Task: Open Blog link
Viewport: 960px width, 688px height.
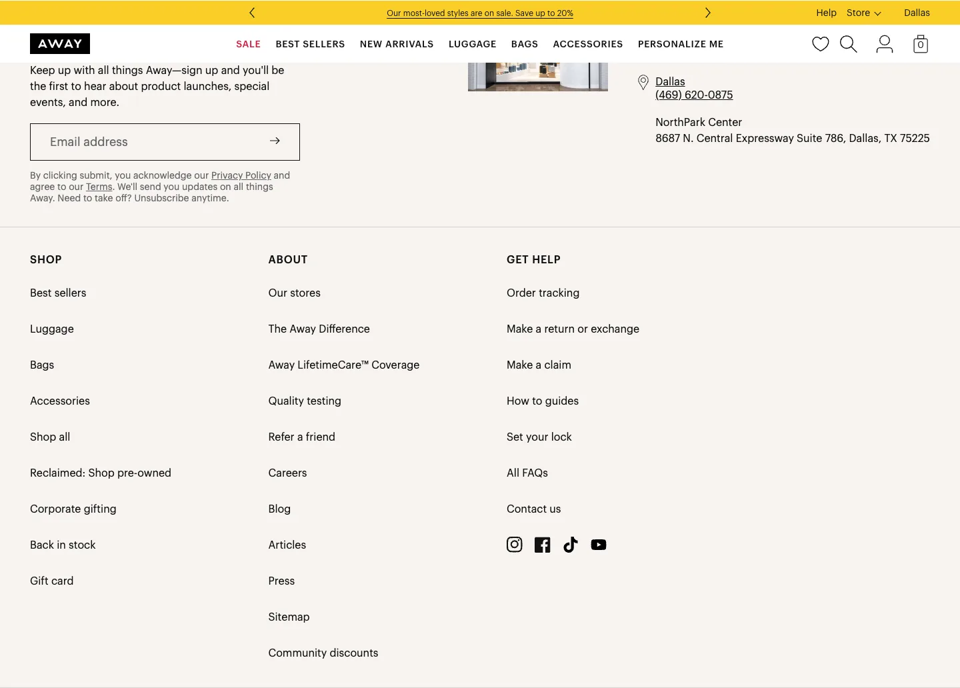Action: (279, 509)
